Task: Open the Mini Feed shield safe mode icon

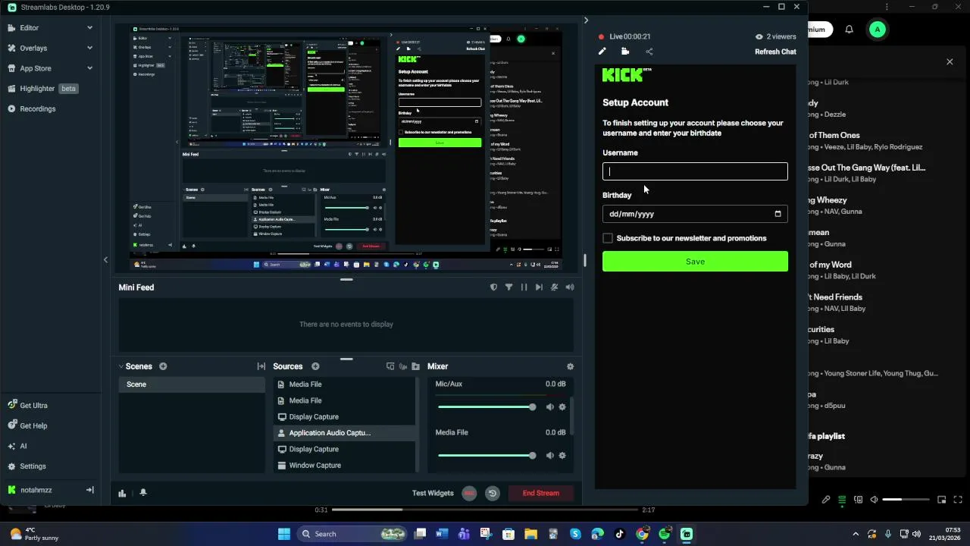Action: (494, 287)
